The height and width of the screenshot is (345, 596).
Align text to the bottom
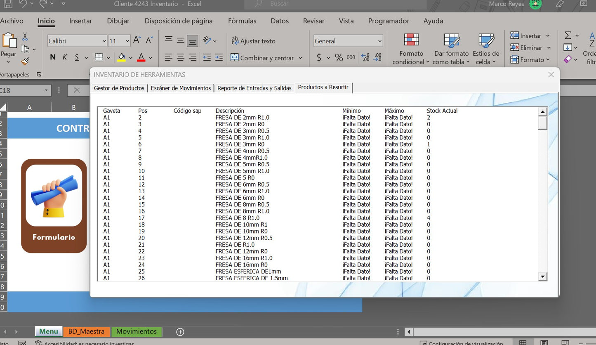coord(193,41)
